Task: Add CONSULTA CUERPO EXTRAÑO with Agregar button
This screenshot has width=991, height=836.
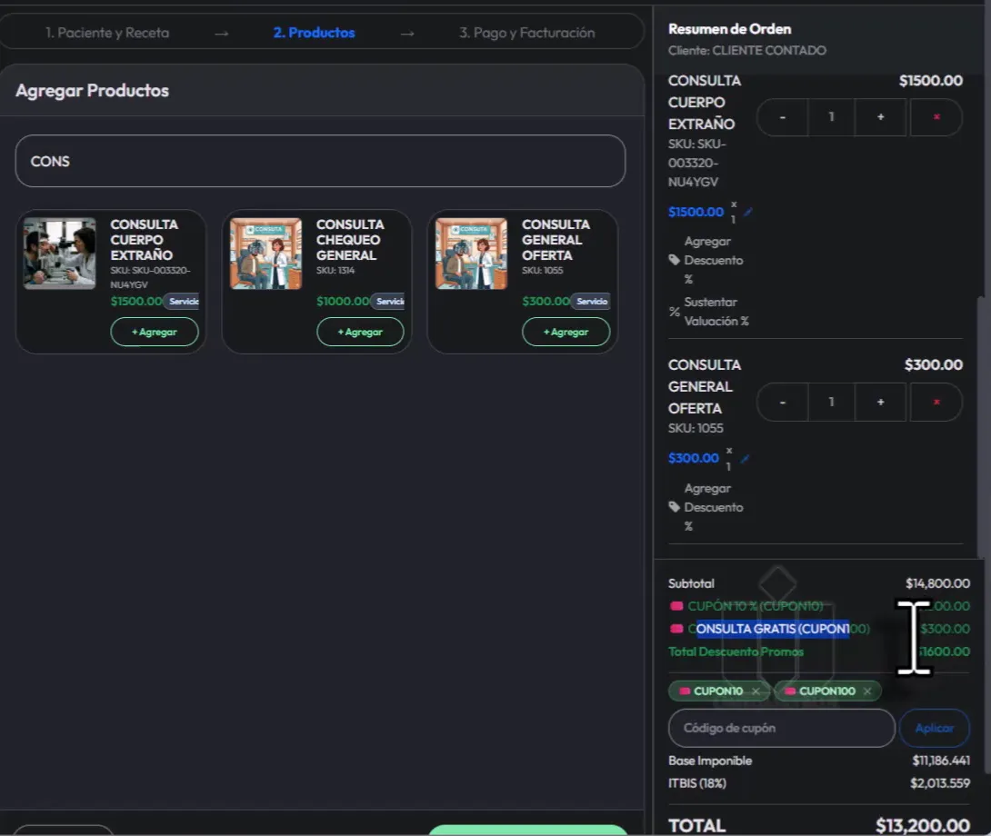Action: tap(155, 332)
